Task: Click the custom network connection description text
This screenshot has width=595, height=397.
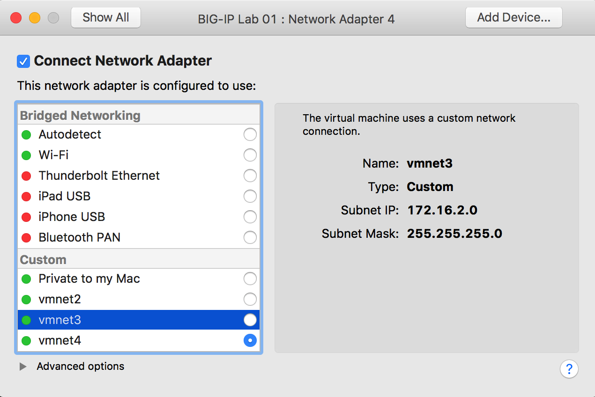Action: coord(409,125)
